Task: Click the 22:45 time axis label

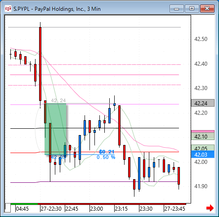Action: (72, 209)
